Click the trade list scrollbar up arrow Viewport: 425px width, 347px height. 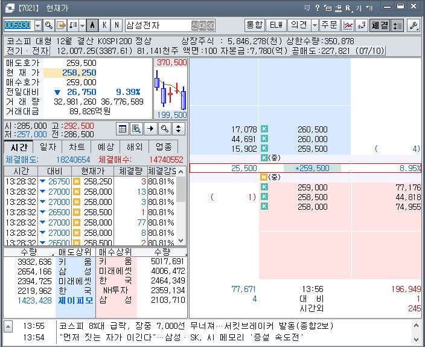[181, 172]
